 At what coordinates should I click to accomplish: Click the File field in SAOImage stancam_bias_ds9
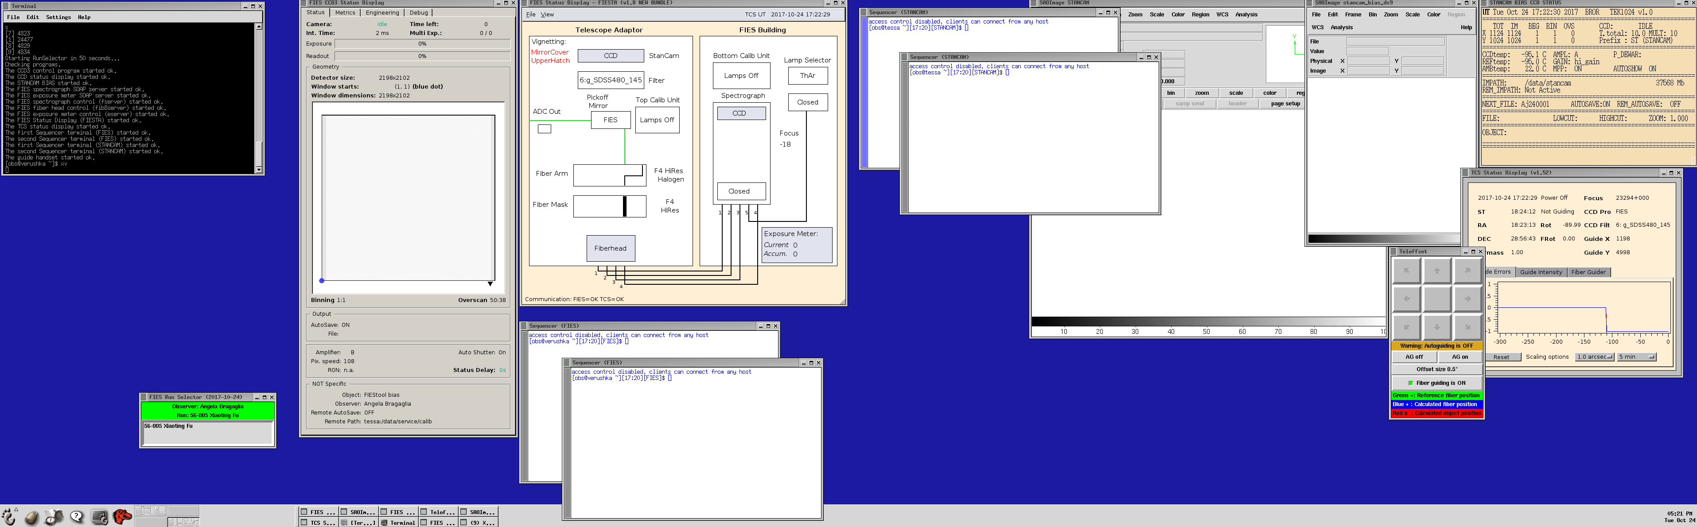tap(1395, 42)
